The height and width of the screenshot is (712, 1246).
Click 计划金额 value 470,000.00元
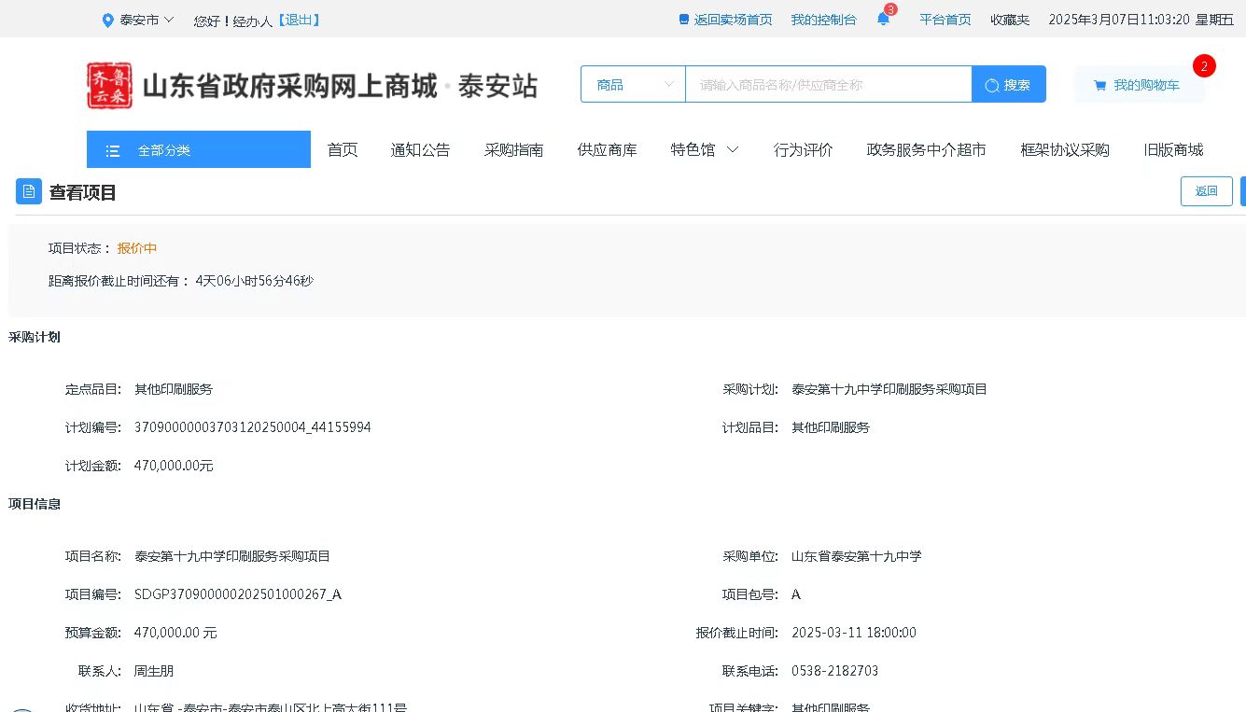174,466
